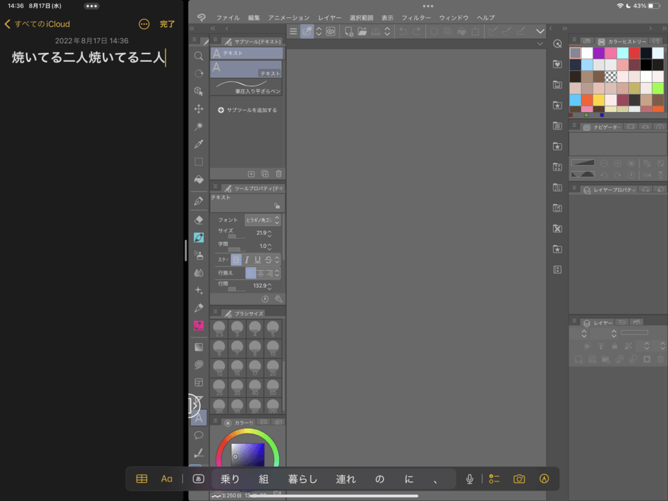This screenshot has height=501, width=668.
Task: Enable Italic text styling
Action: [x=247, y=260]
